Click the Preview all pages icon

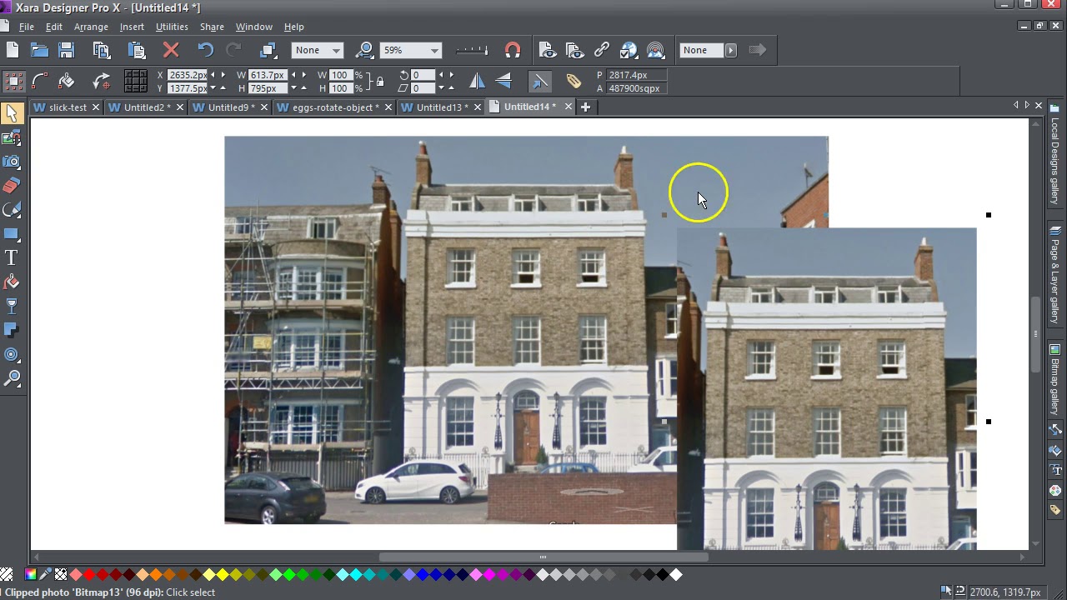pyautogui.click(x=574, y=50)
